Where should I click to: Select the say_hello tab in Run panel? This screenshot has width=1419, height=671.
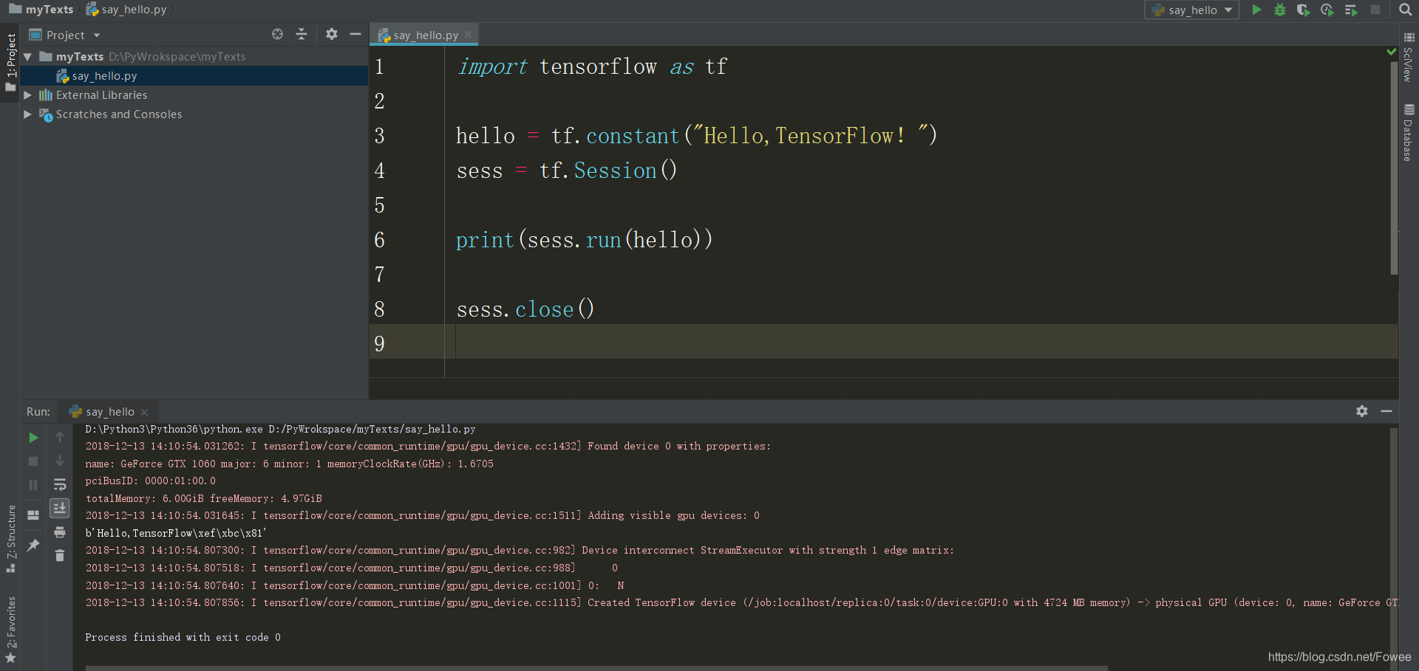point(108,412)
